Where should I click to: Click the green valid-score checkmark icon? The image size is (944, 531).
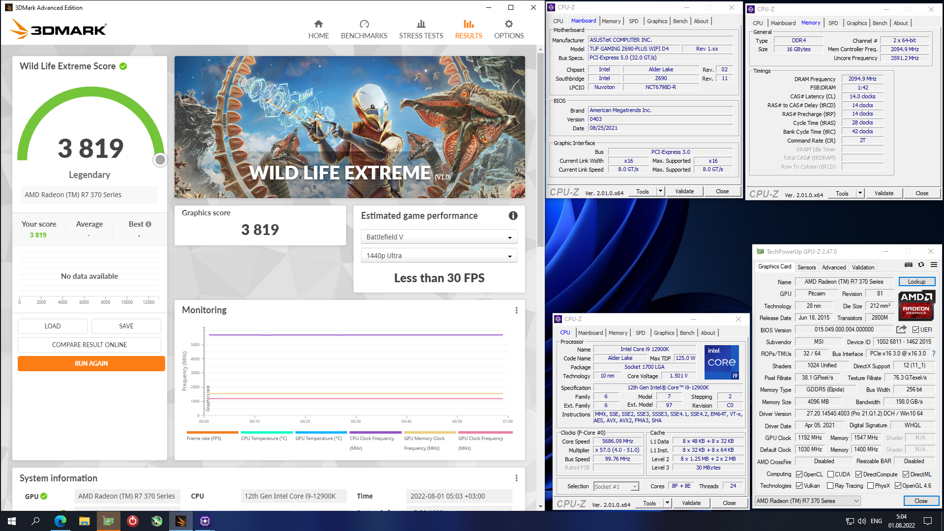(x=123, y=66)
